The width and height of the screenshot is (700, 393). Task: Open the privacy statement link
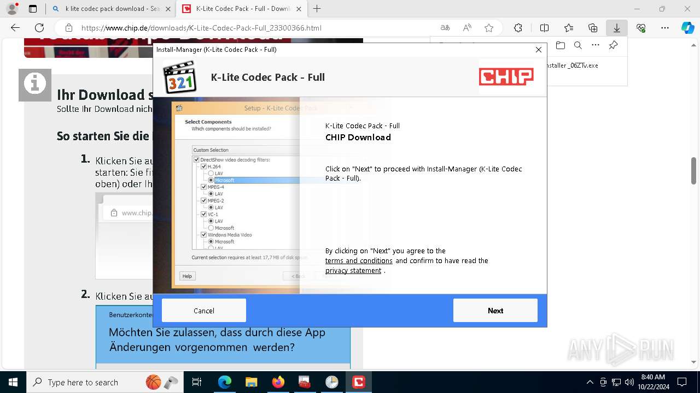(x=353, y=271)
